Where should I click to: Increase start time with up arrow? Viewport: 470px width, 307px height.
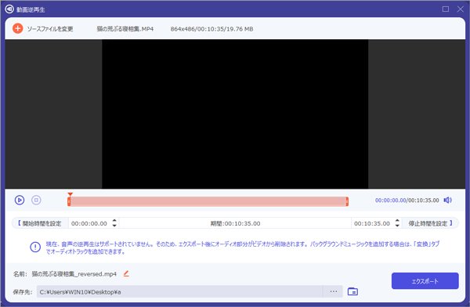114,221
